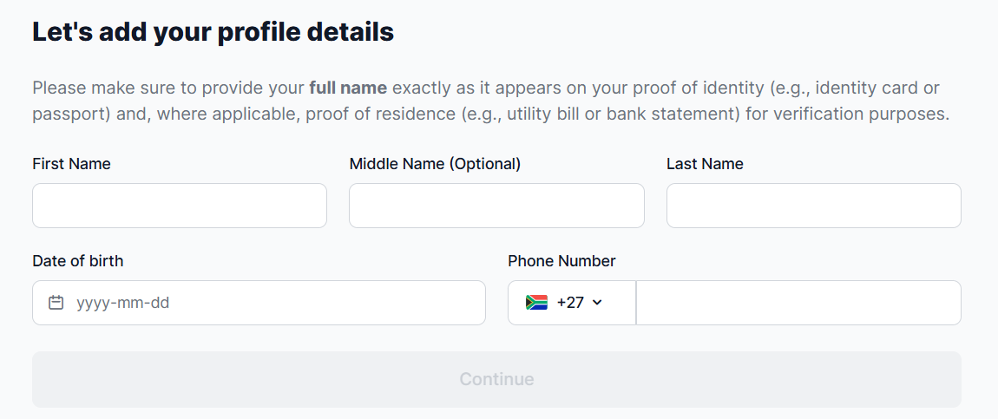Click the calendar icon in date field

56,303
